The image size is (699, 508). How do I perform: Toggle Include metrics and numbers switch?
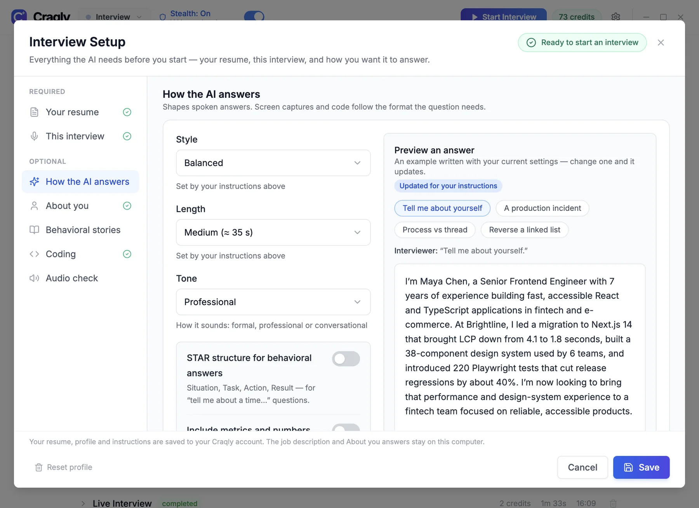[346, 428]
